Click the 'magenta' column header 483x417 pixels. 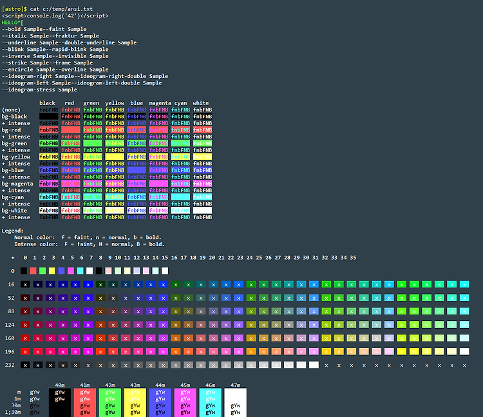[x=160, y=103]
